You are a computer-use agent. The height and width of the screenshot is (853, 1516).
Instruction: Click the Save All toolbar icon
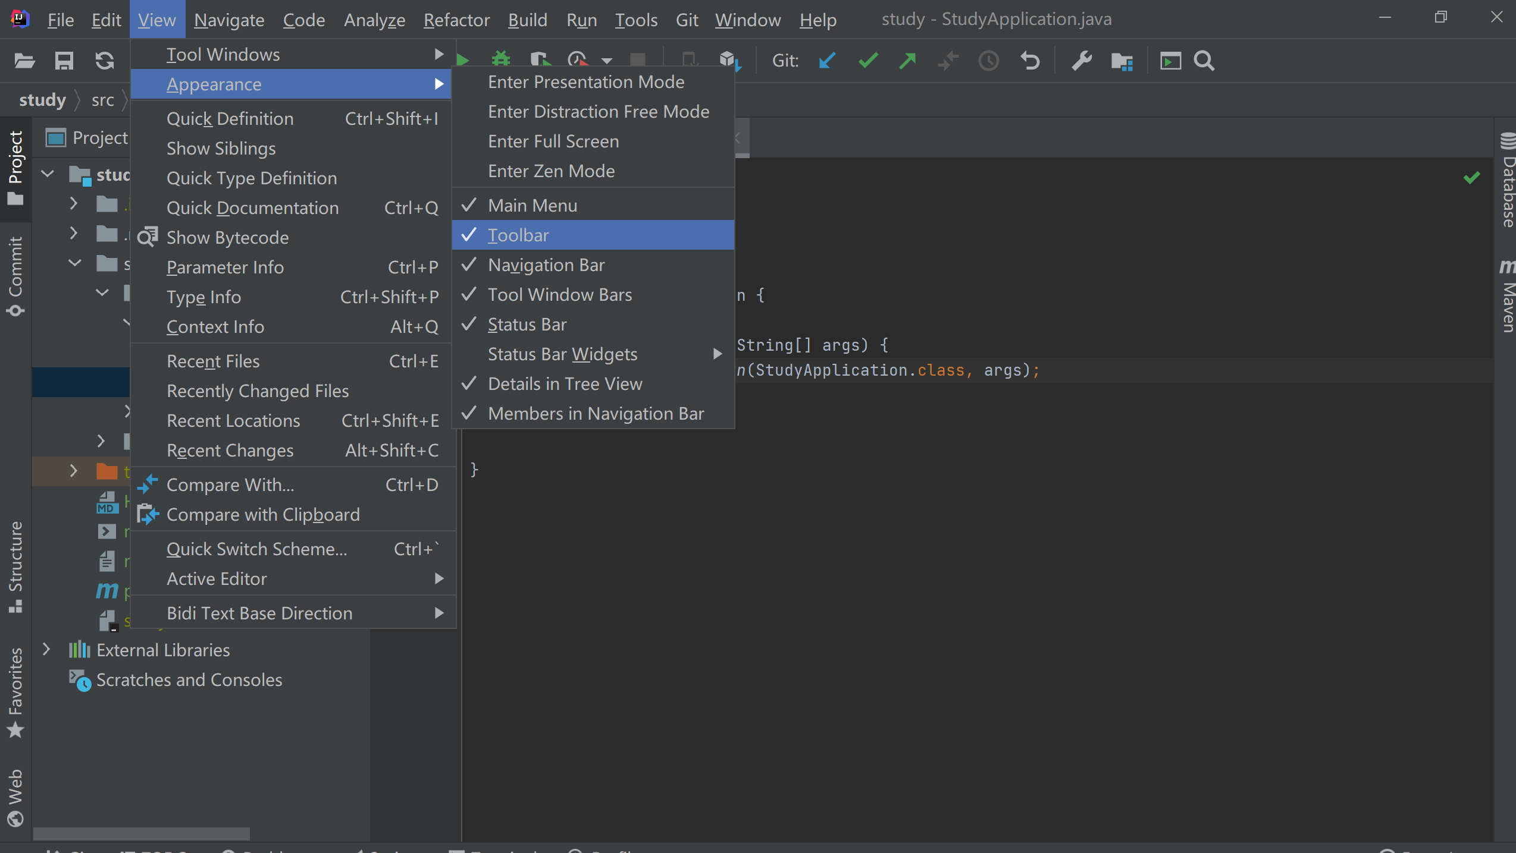(64, 61)
